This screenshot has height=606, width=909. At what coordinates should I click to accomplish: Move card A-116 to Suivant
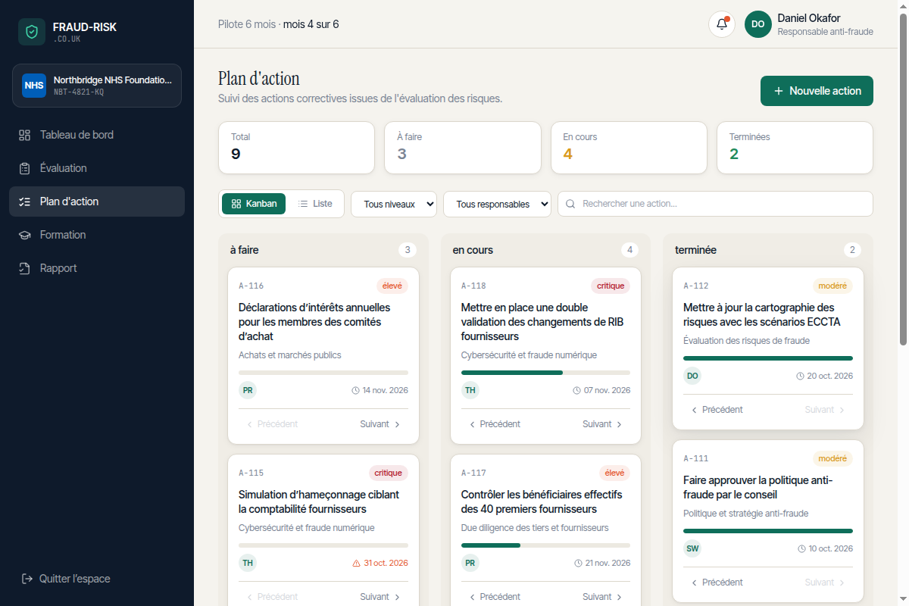[380, 424]
